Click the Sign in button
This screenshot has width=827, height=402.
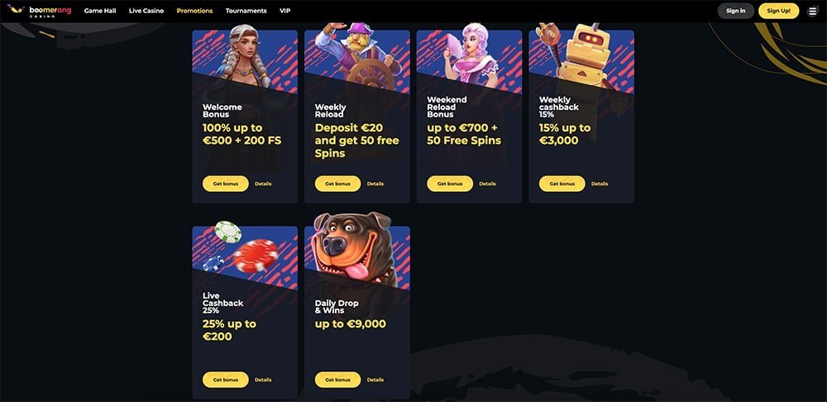click(x=736, y=11)
